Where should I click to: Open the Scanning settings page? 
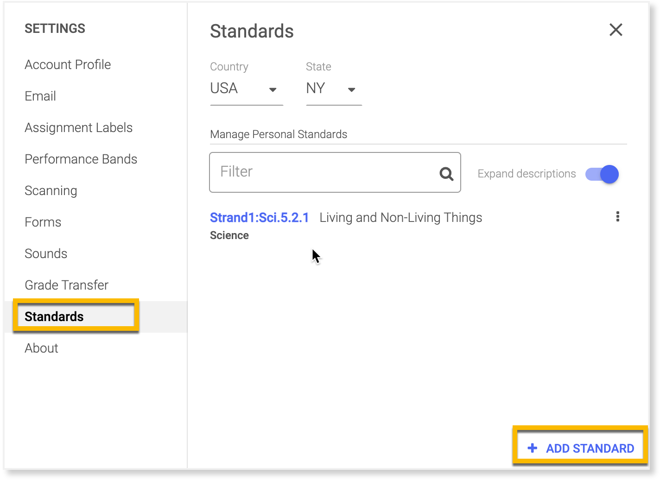[51, 190]
